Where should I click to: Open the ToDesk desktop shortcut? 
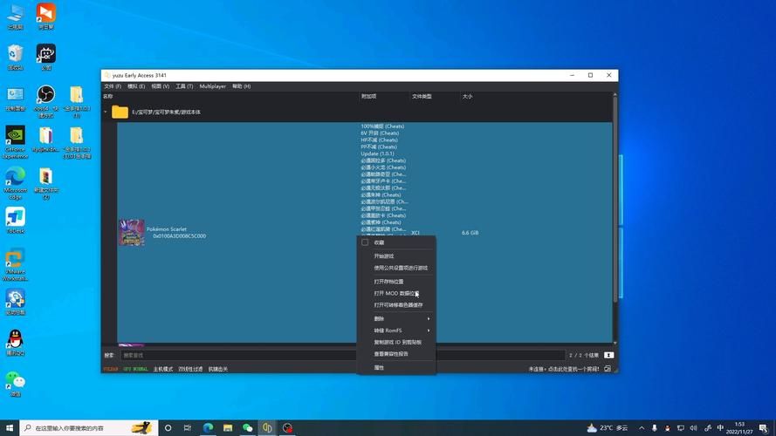[16, 221]
